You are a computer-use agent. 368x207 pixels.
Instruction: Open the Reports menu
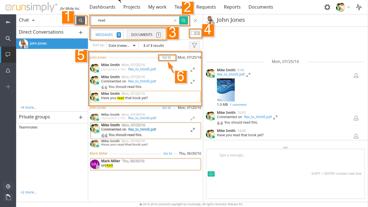click(x=232, y=7)
